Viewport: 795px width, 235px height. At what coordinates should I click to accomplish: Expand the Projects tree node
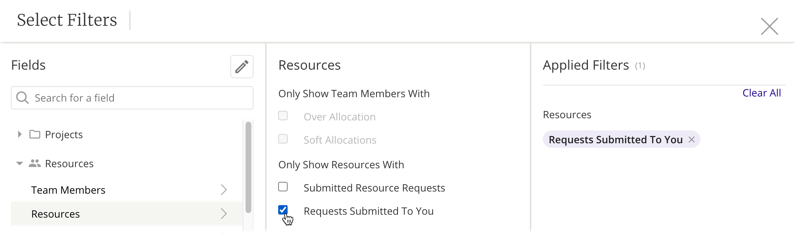20,135
